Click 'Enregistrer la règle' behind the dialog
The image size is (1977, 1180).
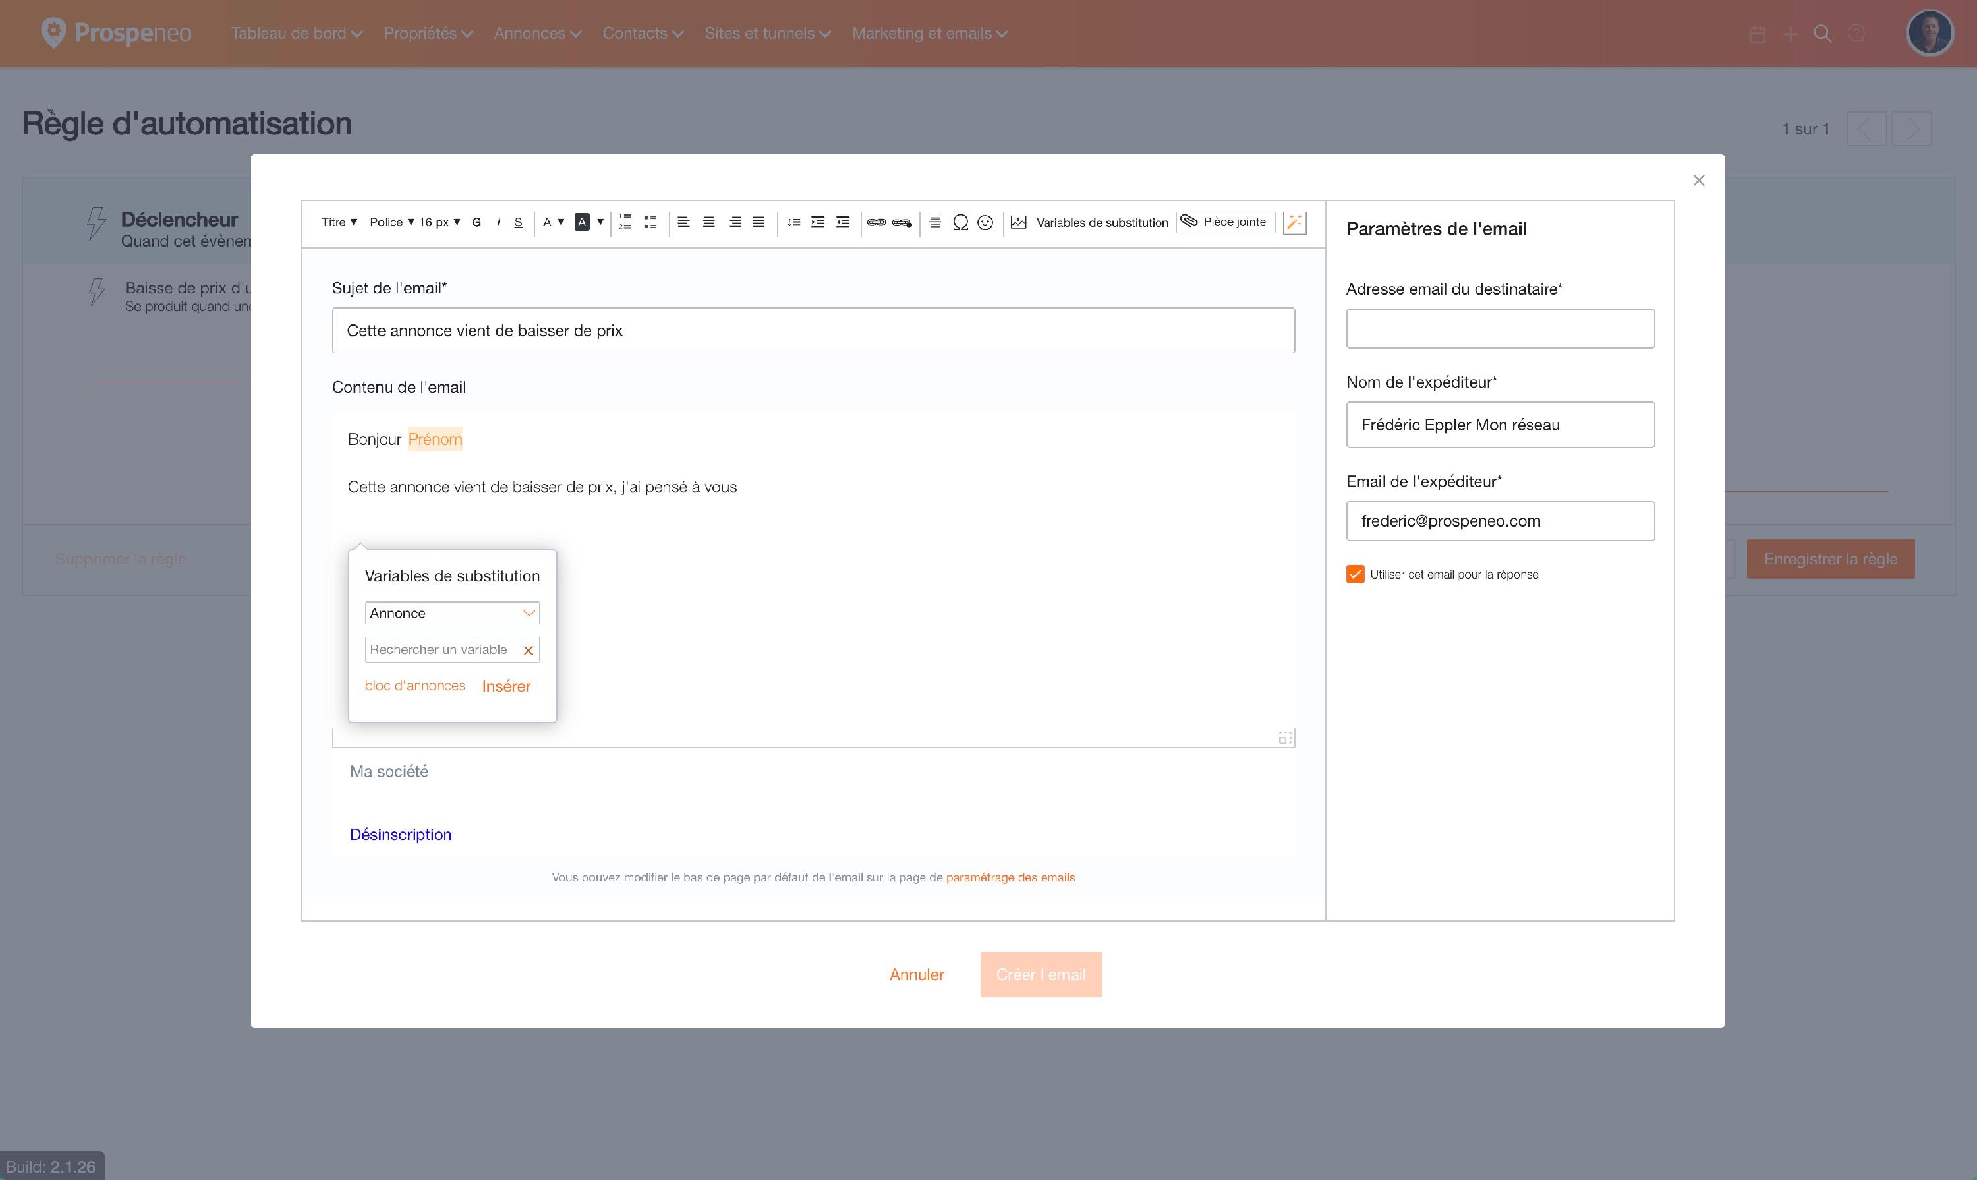click(1830, 559)
